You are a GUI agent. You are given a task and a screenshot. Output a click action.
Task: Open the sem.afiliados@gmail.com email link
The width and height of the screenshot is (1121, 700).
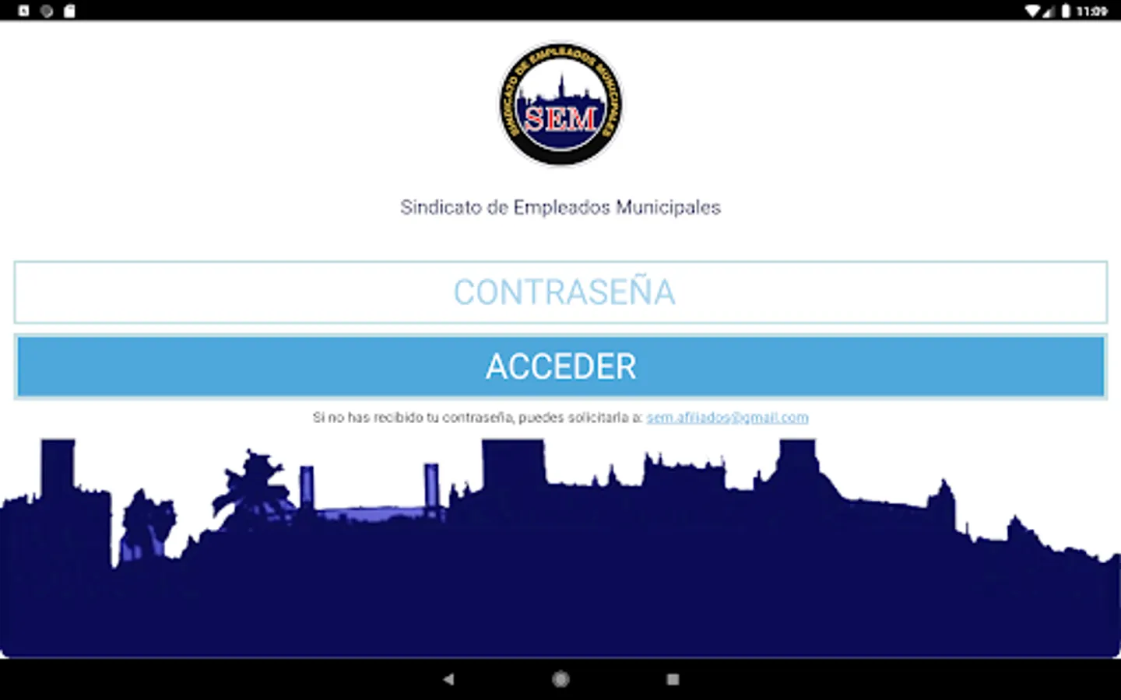point(727,418)
